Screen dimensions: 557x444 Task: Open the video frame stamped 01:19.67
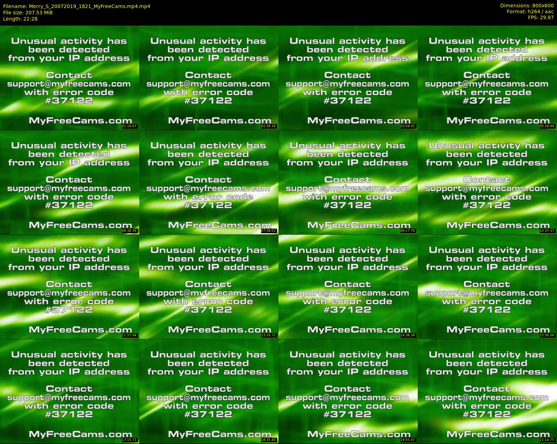(x=70, y=78)
